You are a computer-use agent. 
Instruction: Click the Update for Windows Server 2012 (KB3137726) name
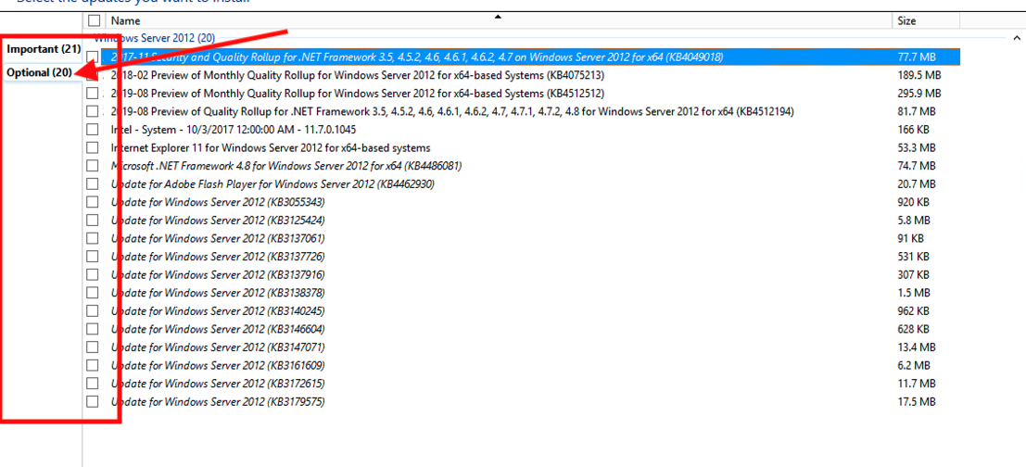(x=218, y=256)
